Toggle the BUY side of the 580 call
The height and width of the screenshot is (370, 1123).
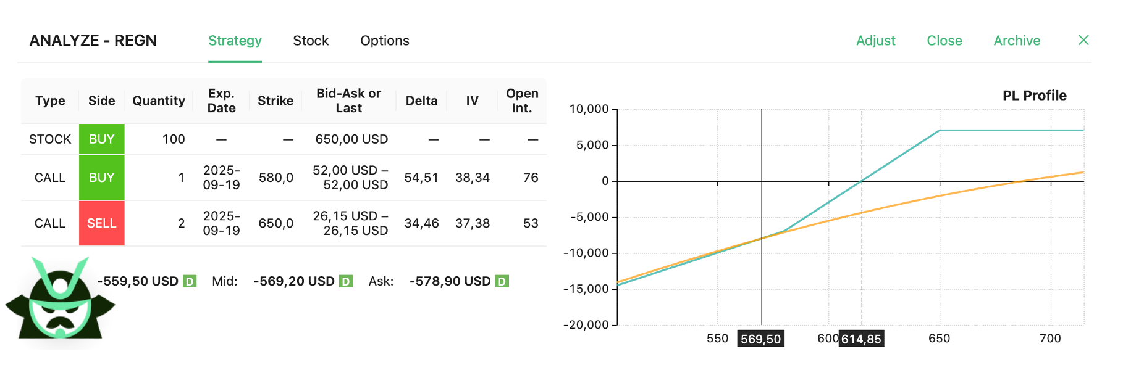pyautogui.click(x=102, y=178)
